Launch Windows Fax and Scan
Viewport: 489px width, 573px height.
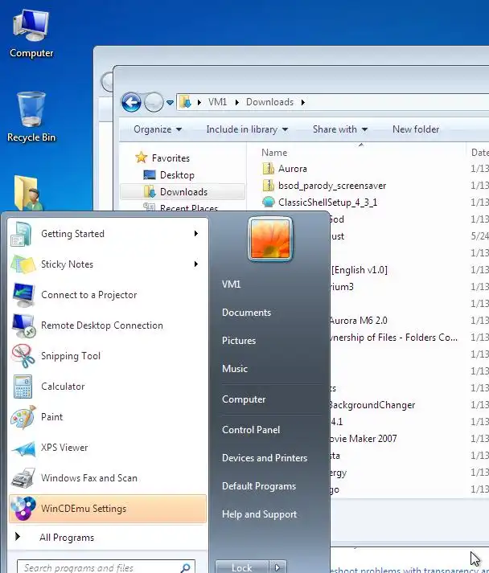108,478
